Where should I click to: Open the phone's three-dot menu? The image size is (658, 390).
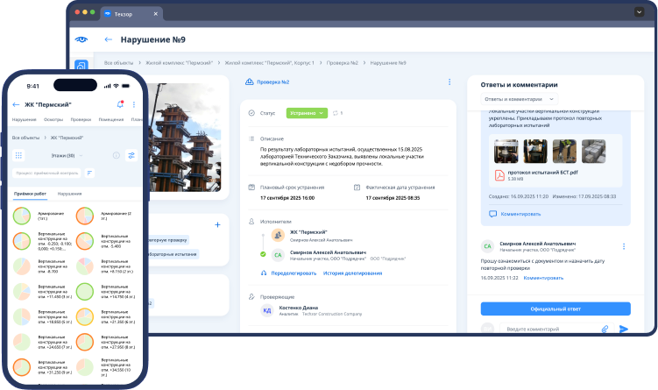[134, 104]
